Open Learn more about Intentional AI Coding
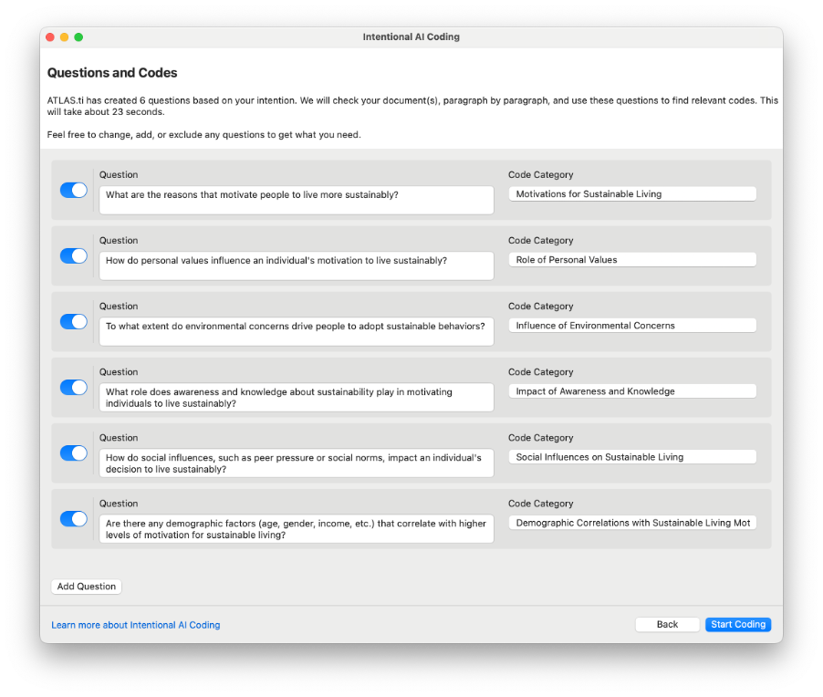 coord(135,625)
